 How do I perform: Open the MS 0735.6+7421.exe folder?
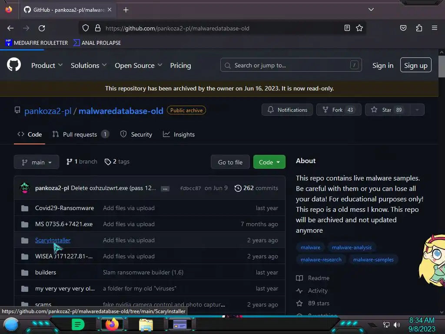pyautogui.click(x=64, y=224)
